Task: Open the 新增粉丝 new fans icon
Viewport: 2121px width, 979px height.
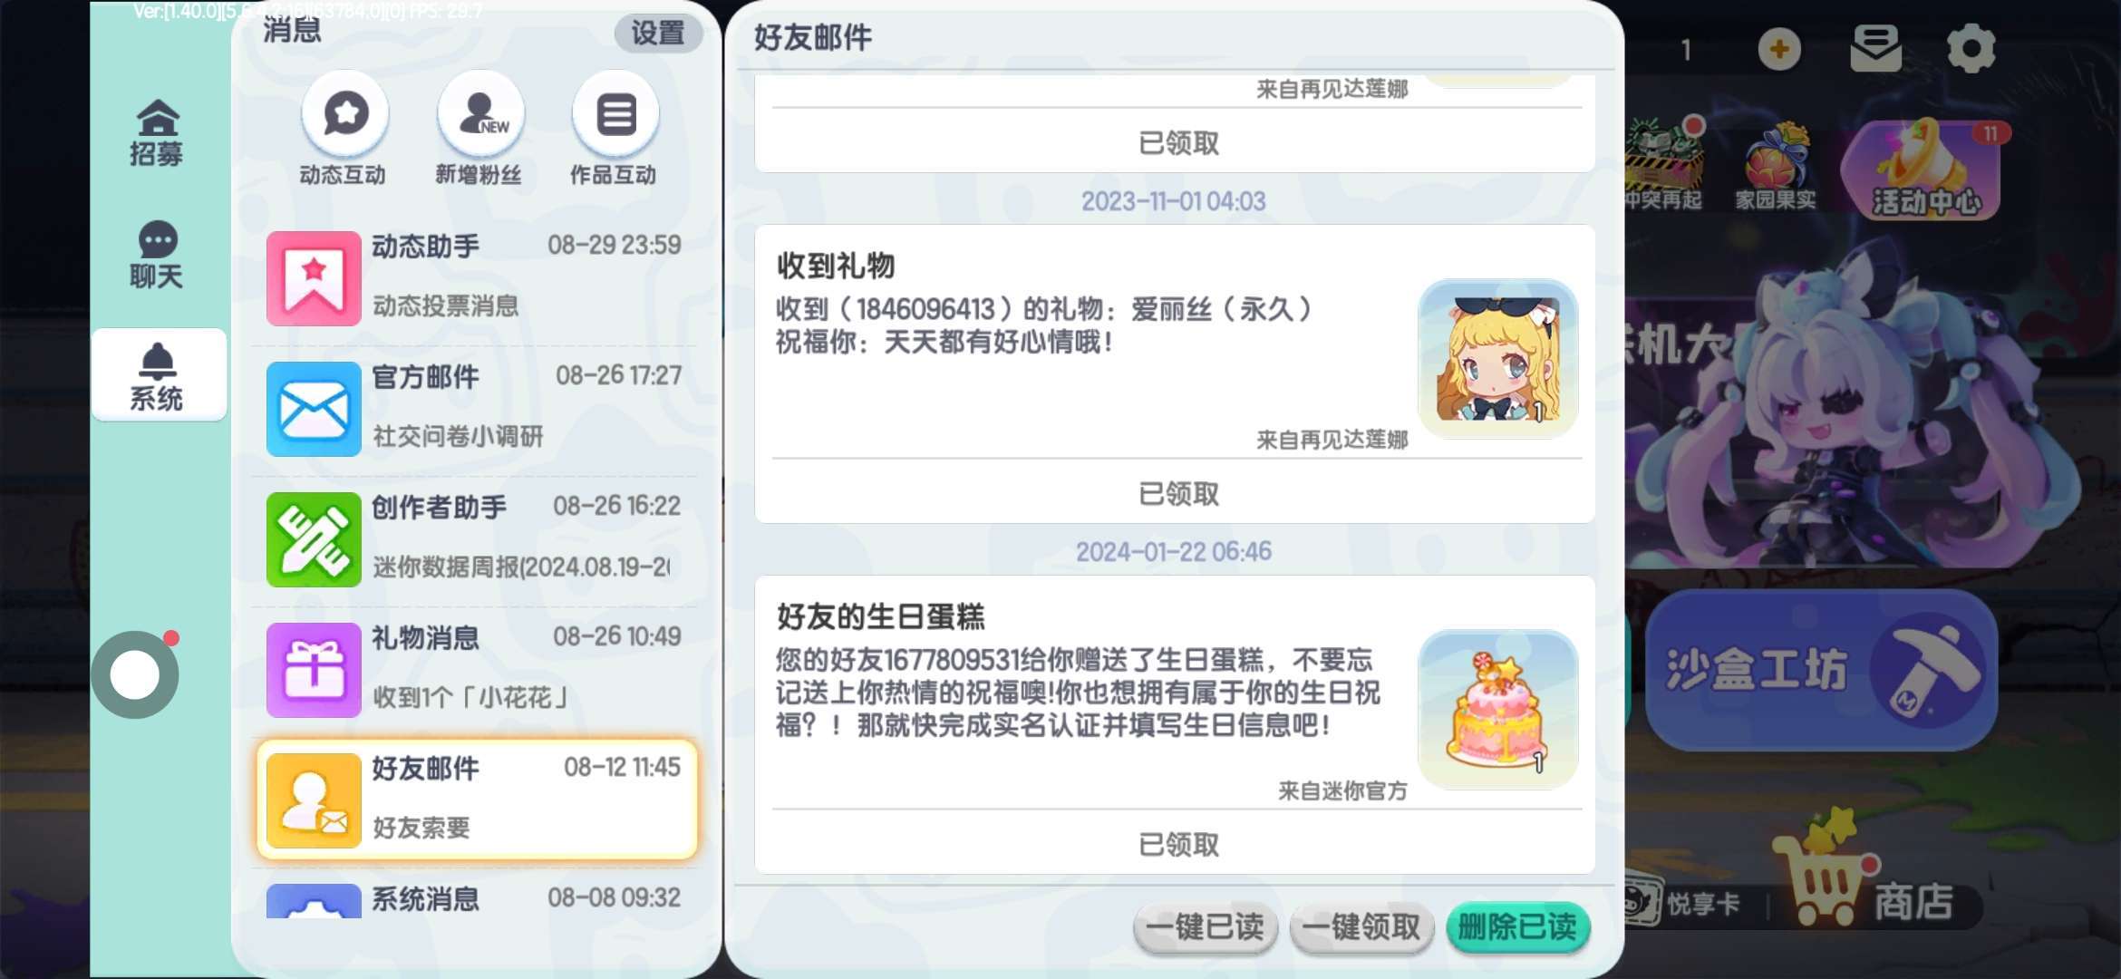Action: click(x=480, y=114)
